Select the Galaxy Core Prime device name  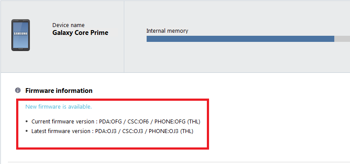(80, 33)
